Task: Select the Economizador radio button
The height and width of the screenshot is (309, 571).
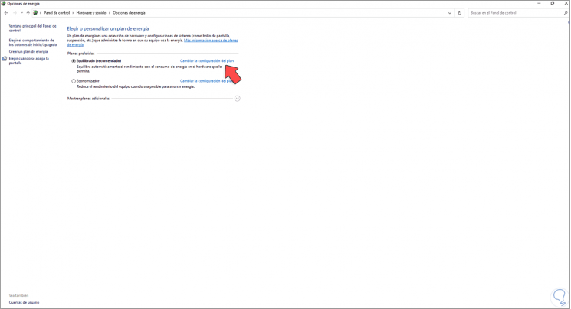Action: click(74, 81)
